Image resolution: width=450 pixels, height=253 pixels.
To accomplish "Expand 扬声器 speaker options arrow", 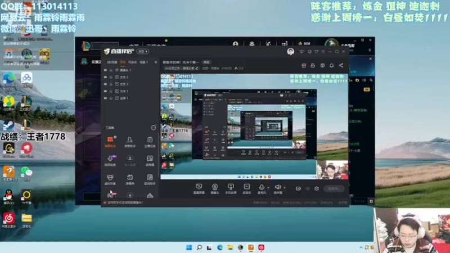I will 285,188.
